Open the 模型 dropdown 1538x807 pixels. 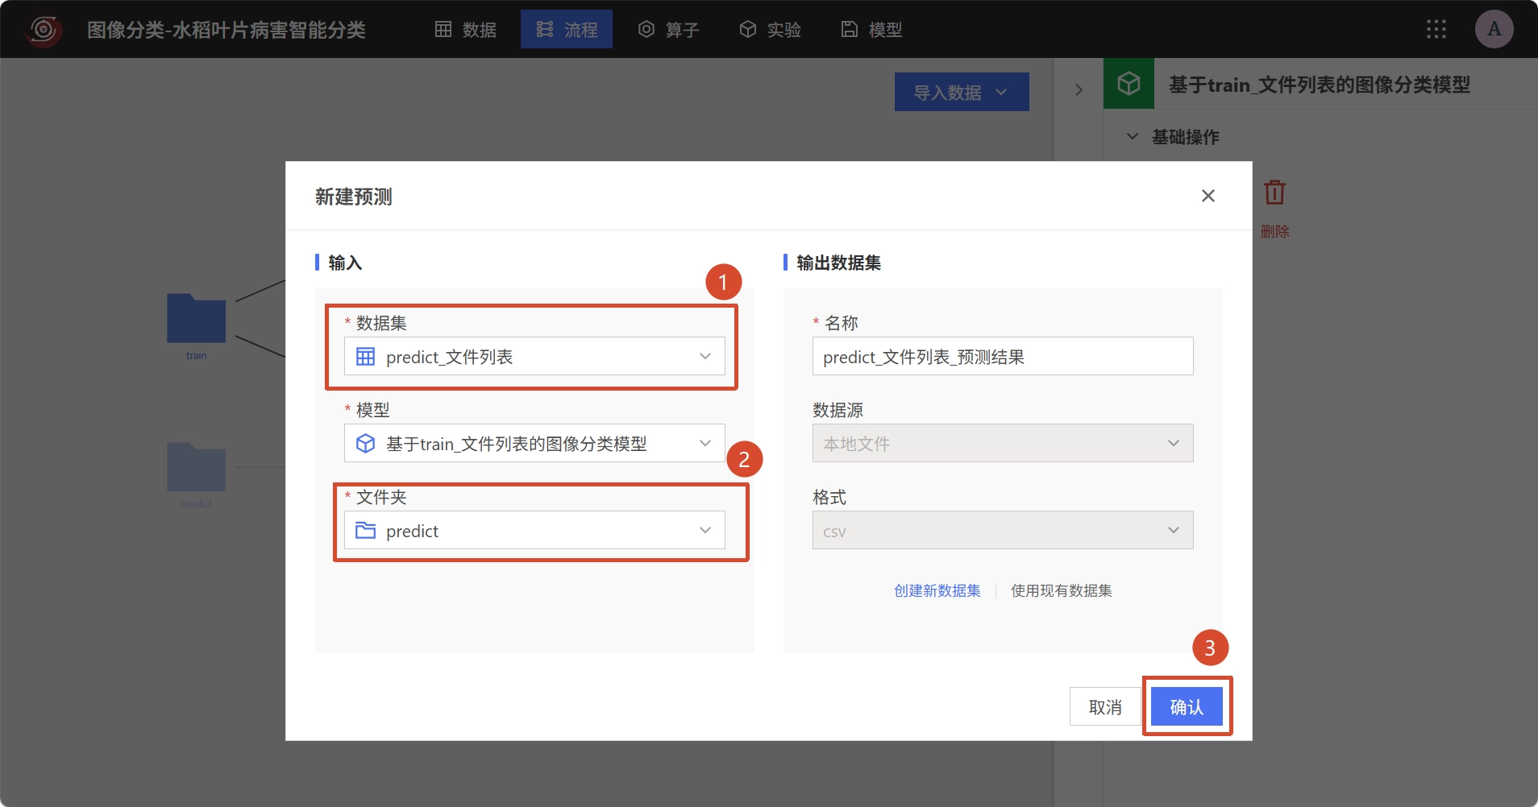534,443
